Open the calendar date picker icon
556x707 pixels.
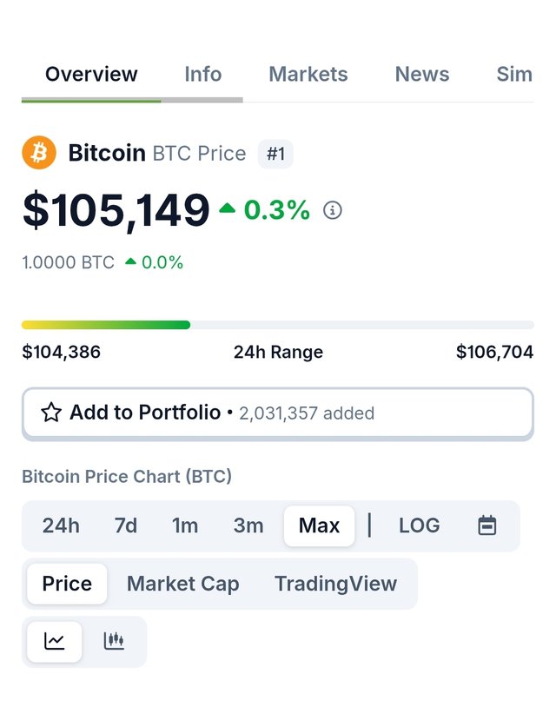[487, 525]
